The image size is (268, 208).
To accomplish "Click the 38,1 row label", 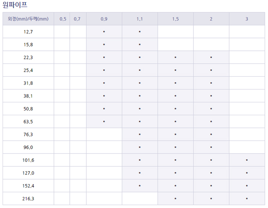I will point(28,96).
